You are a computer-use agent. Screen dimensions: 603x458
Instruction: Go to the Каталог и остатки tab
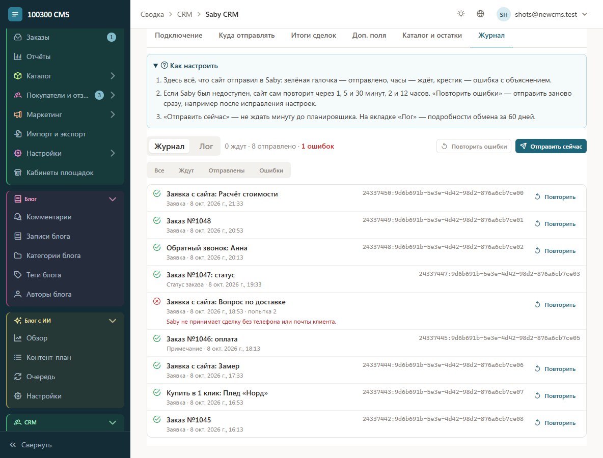(432, 35)
